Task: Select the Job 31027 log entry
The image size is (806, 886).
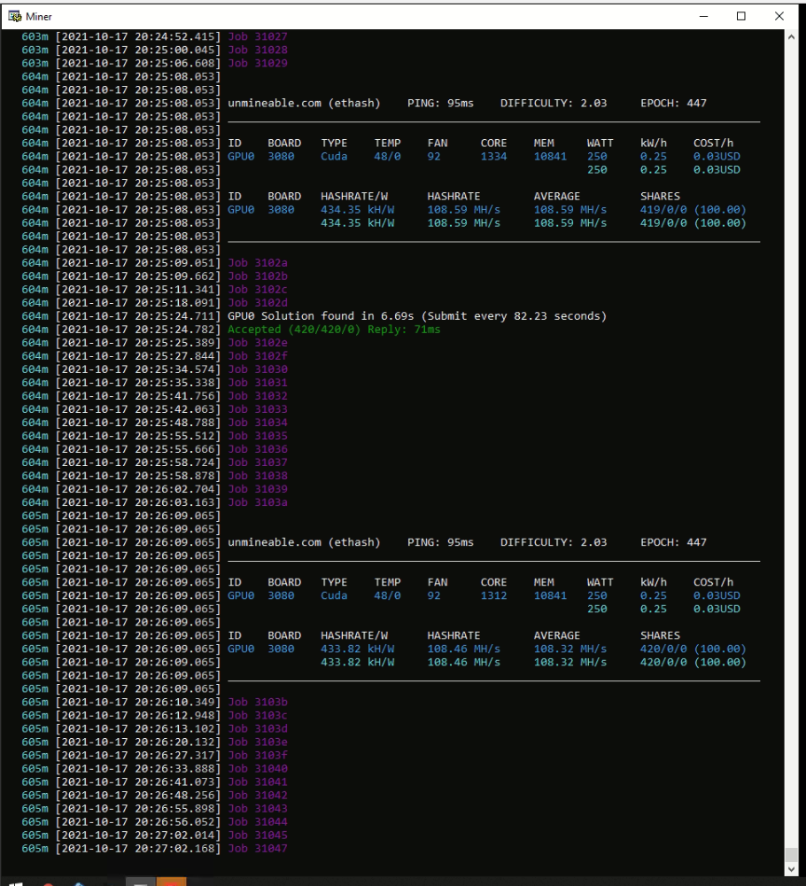Action: point(258,36)
